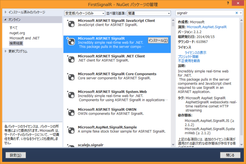Click the SignalR System.Web package icon
Image resolution: width=246 pixels, height=164 pixels.
[71, 95]
